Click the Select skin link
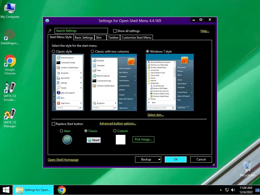The width and height of the screenshot is (260, 195). pyautogui.click(x=156, y=115)
